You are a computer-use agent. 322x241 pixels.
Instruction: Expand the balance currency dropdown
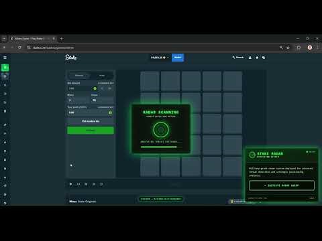[160, 58]
